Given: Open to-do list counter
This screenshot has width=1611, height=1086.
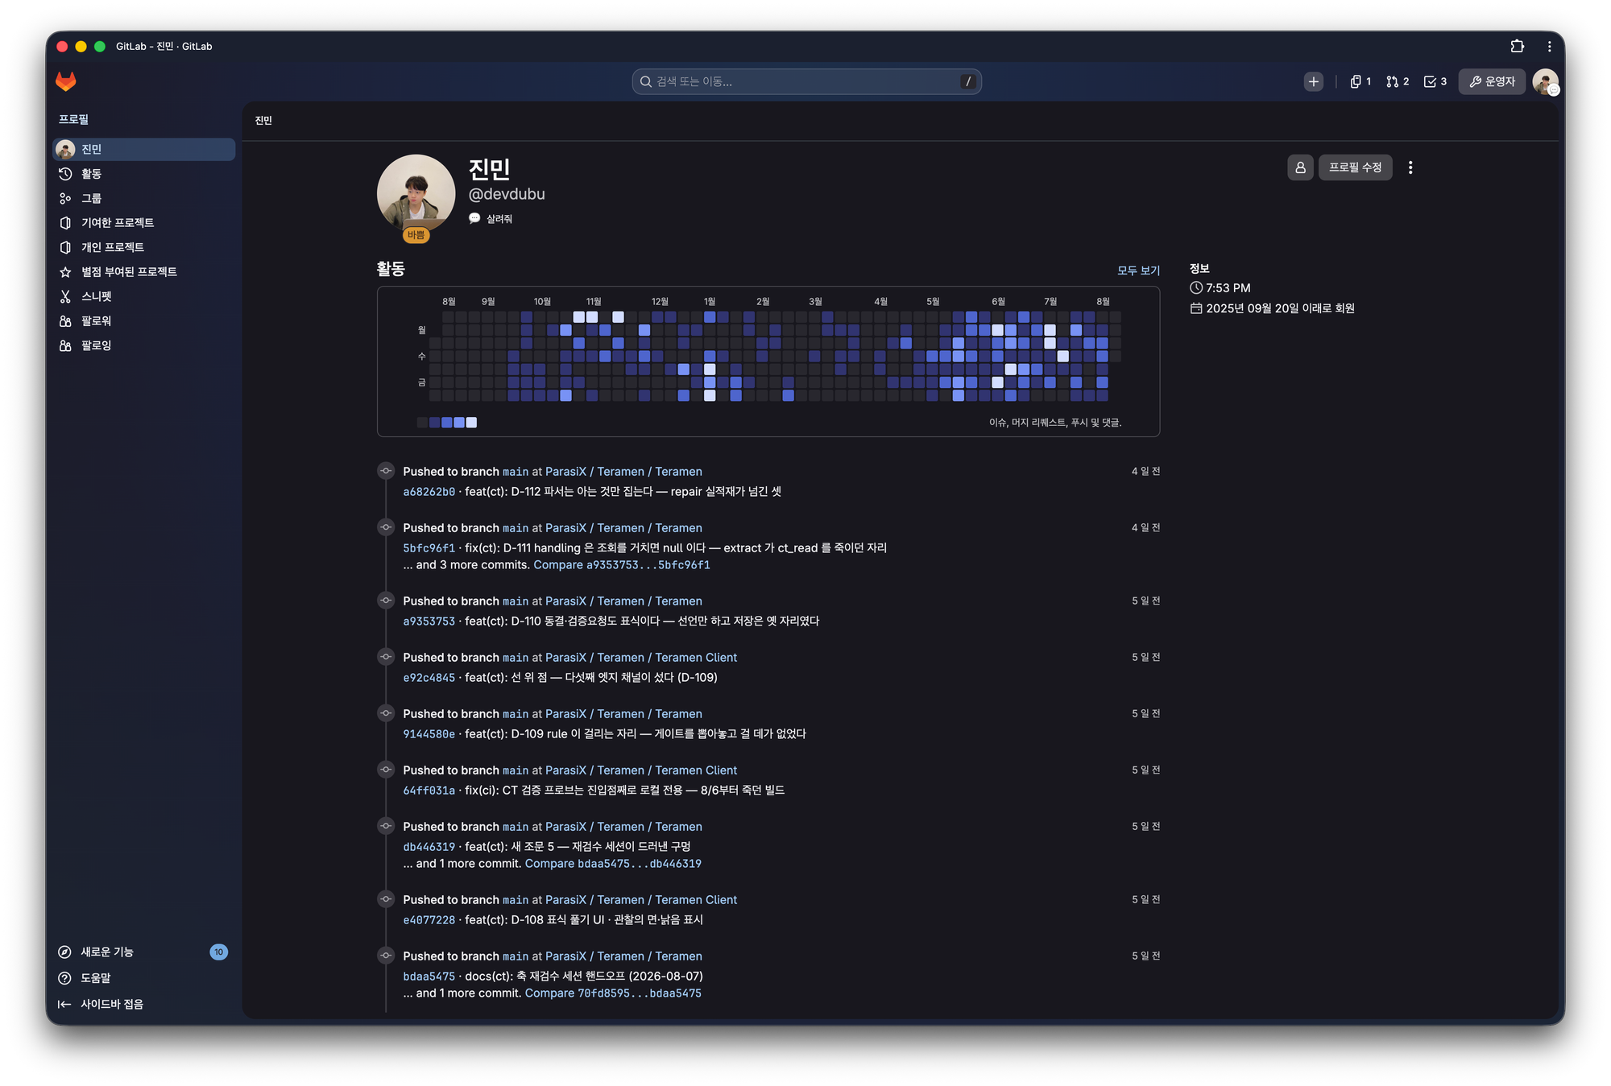Looking at the screenshot, I should pyautogui.click(x=1435, y=81).
